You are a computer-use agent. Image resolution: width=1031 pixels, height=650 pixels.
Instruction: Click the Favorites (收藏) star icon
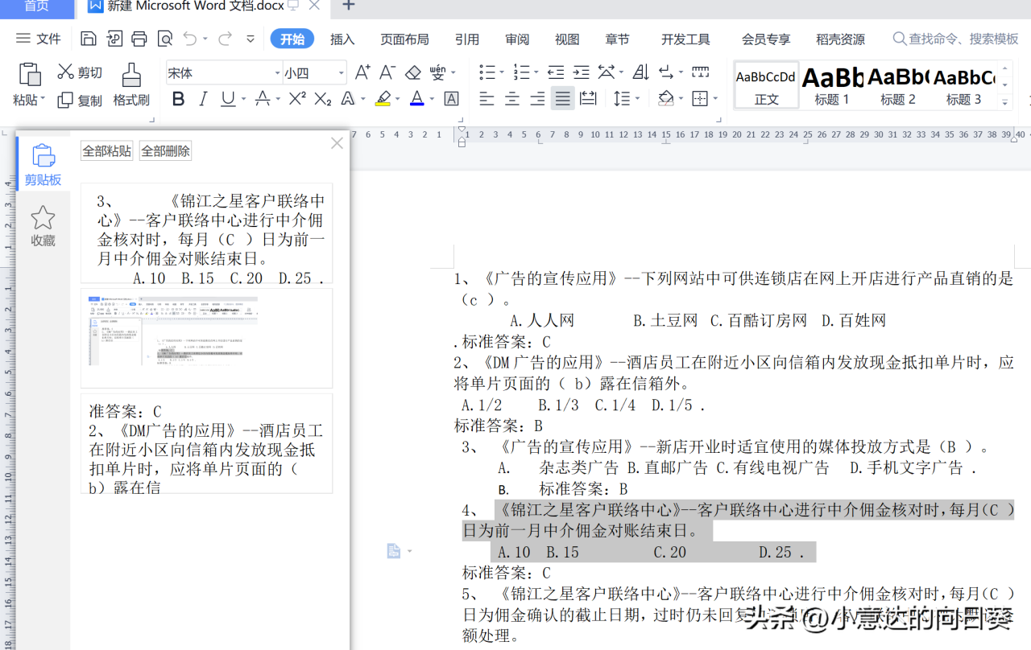[x=43, y=225]
